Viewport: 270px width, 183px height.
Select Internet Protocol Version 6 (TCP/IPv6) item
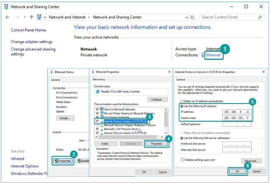point(125,133)
